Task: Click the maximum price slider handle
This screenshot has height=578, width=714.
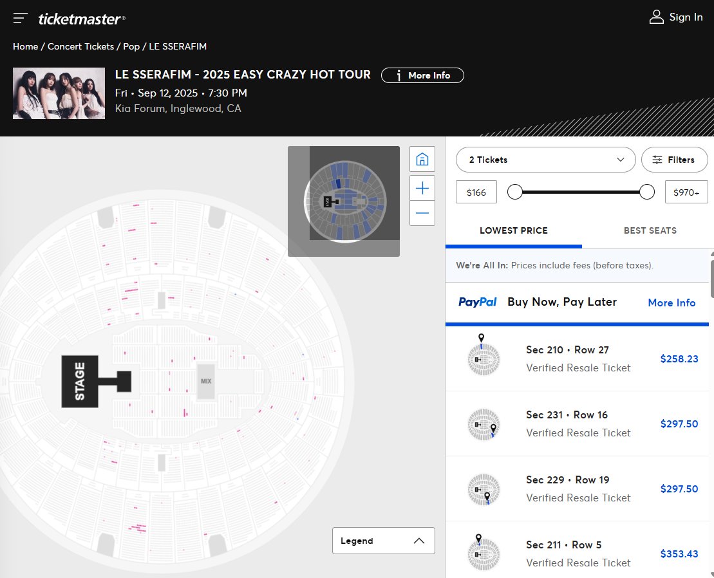Action: point(646,192)
